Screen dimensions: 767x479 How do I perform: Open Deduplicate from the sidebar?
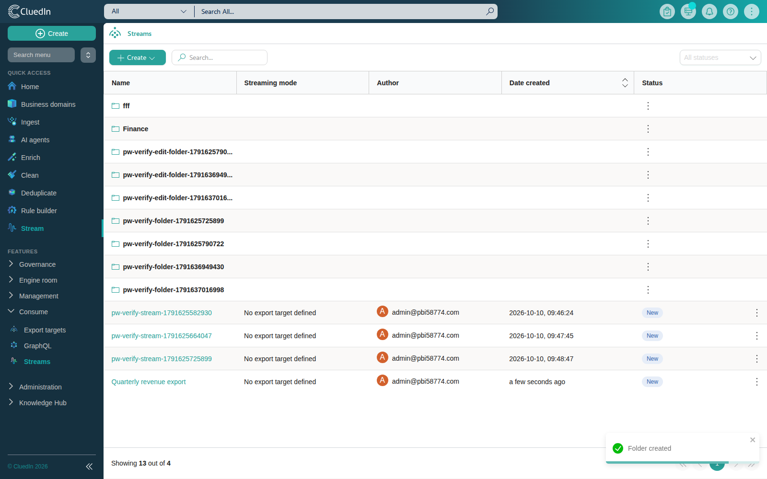coord(38,193)
